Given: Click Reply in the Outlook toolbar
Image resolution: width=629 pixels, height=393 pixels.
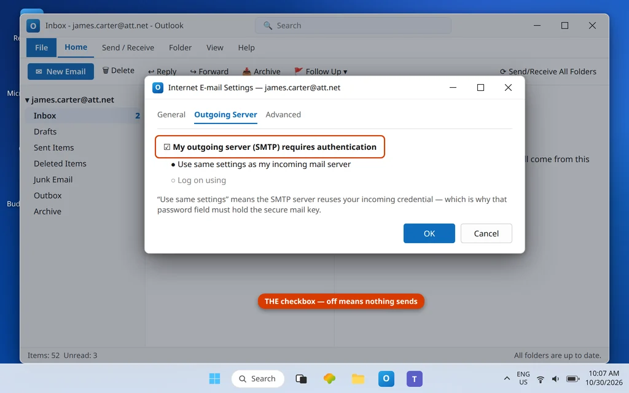Looking at the screenshot, I should click(162, 71).
